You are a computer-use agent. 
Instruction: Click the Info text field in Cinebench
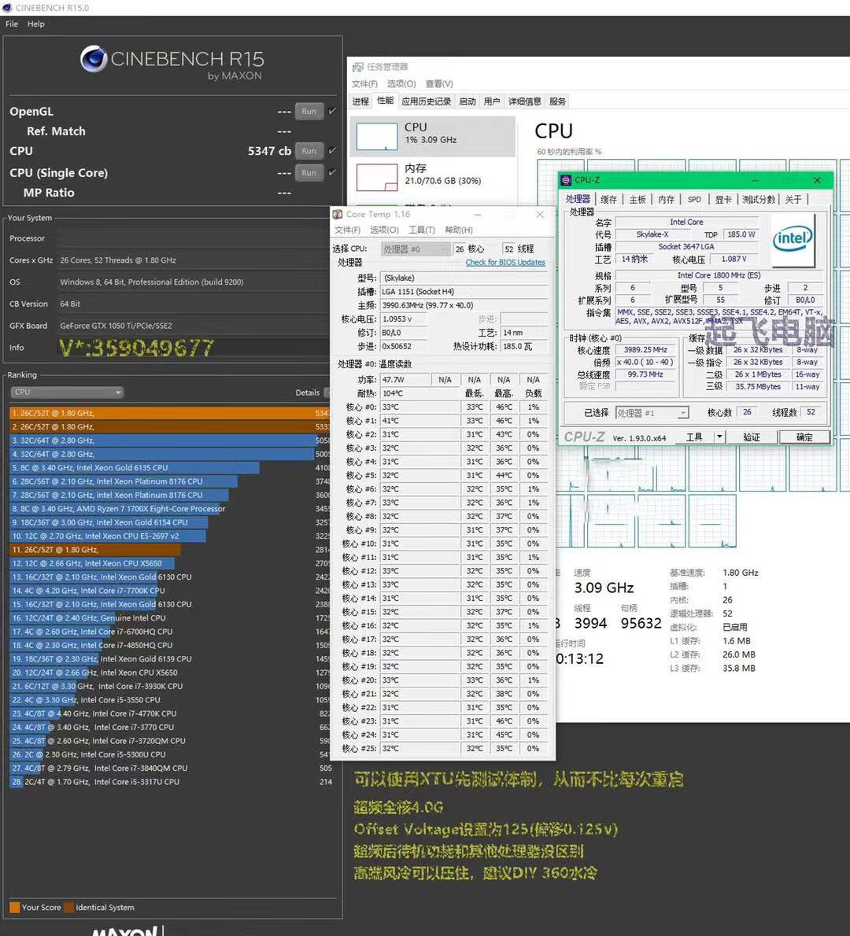[194, 348]
